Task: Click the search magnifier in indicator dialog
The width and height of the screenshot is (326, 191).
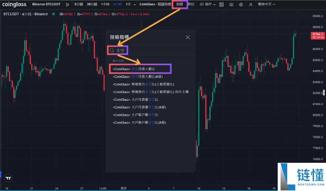Action: click(112, 50)
